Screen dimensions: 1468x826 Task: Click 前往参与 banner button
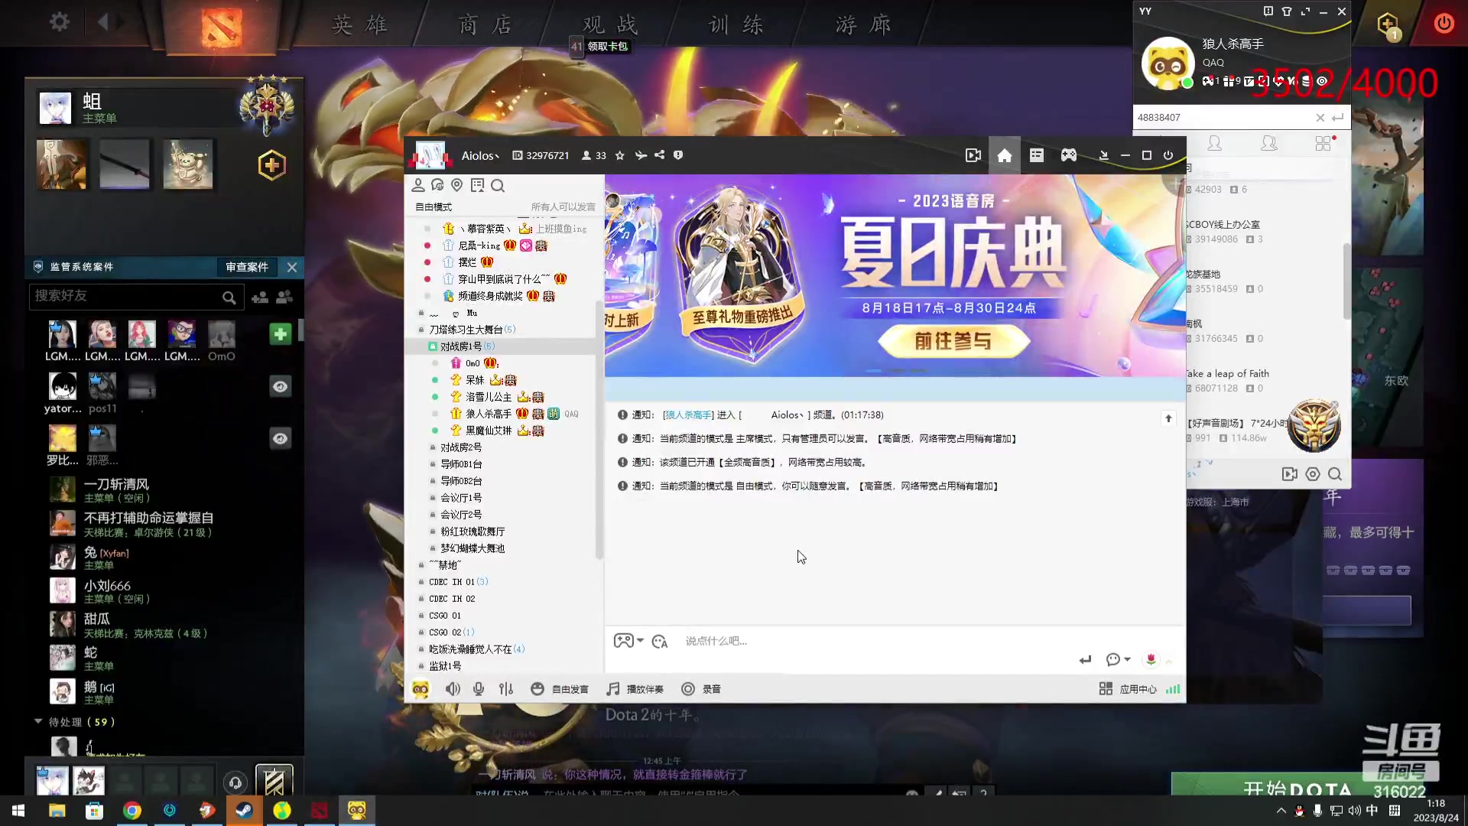[x=953, y=341]
